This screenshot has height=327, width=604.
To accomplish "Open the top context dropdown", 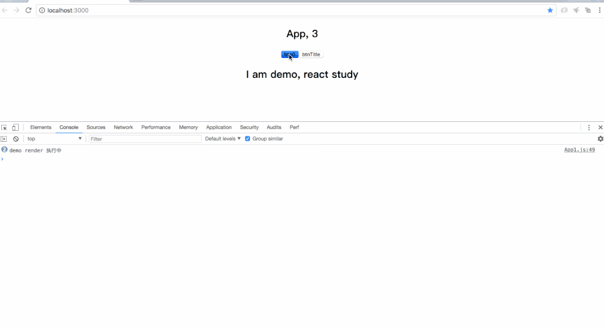I will 54,139.
